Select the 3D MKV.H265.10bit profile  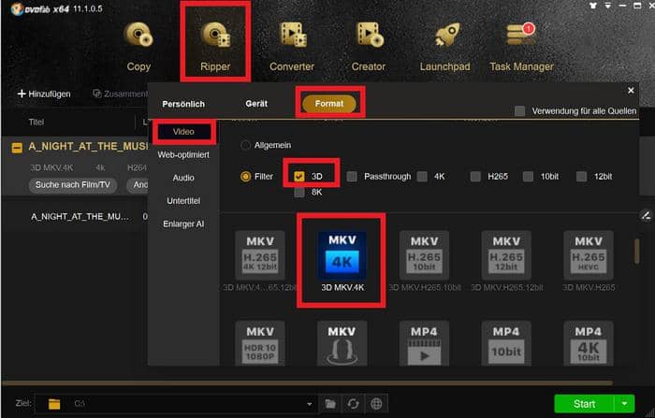click(x=425, y=262)
